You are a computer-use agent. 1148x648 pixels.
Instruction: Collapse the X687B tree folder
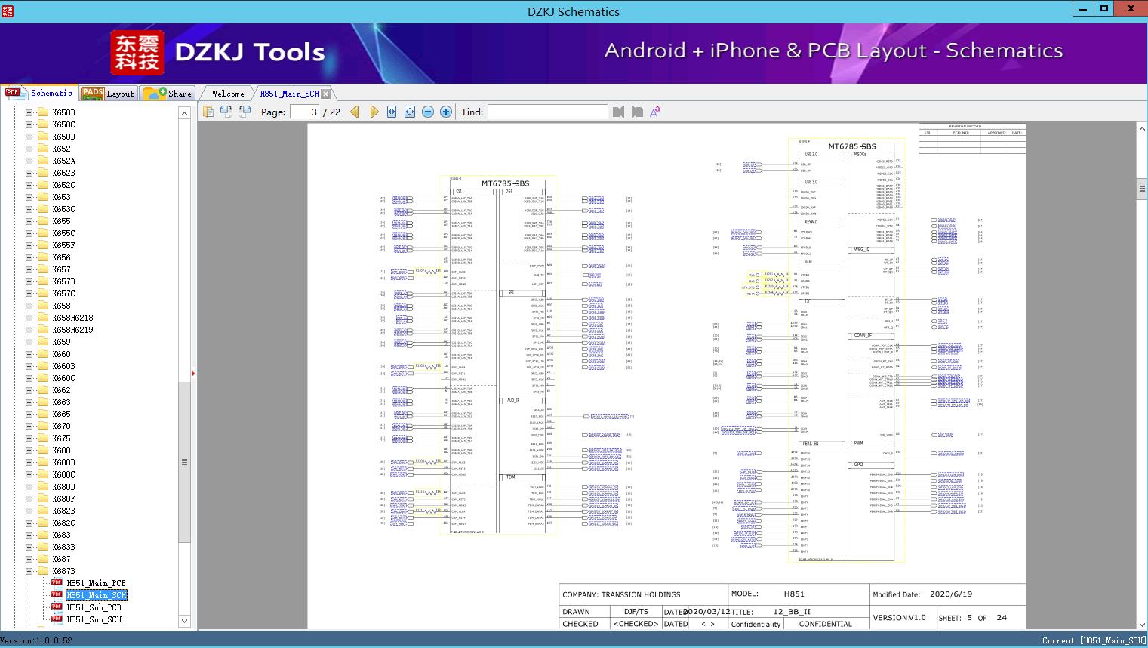click(x=29, y=571)
